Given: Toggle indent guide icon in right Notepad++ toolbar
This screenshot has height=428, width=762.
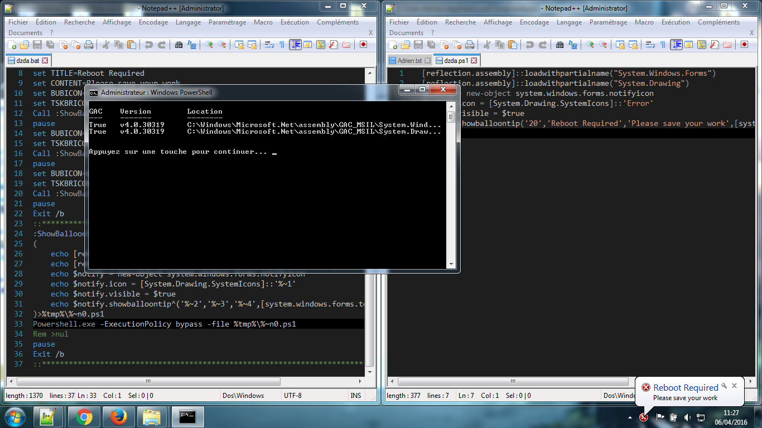Looking at the screenshot, I should [x=676, y=45].
